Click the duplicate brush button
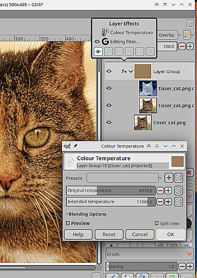 [x=142, y=276]
